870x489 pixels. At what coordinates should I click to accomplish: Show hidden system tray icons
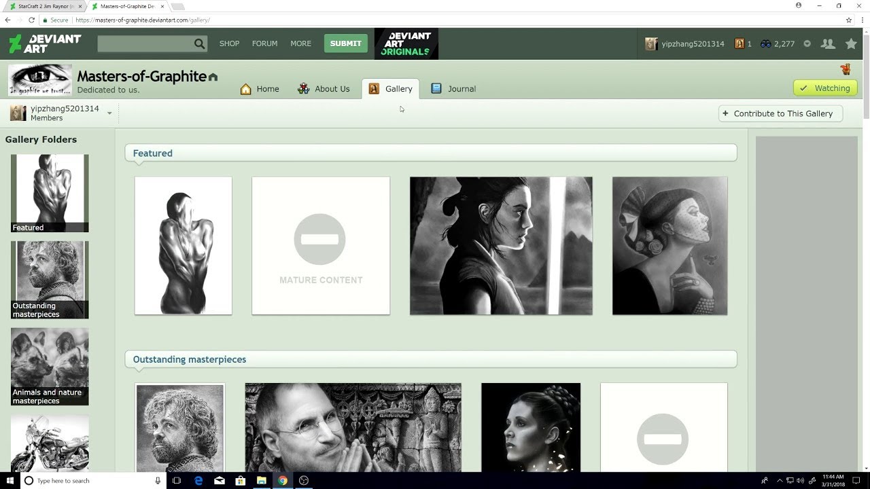[780, 481]
